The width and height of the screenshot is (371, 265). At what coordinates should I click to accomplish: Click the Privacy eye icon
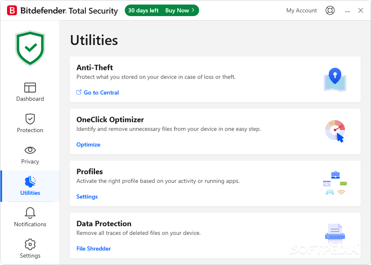click(x=30, y=150)
